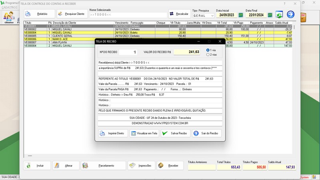Open the CADASTROS menu

click(9, 8)
